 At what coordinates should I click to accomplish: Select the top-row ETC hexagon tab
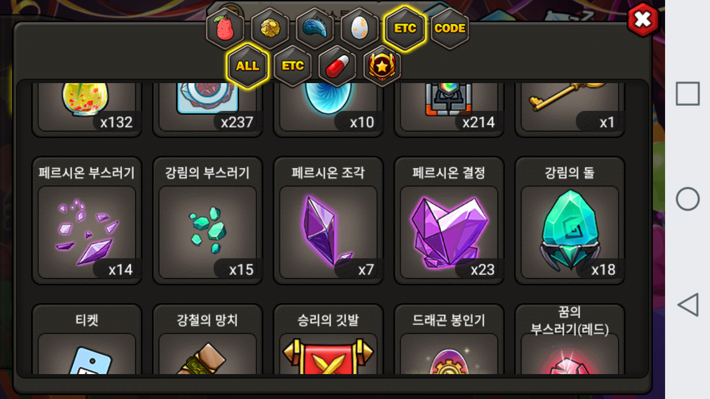coord(404,29)
